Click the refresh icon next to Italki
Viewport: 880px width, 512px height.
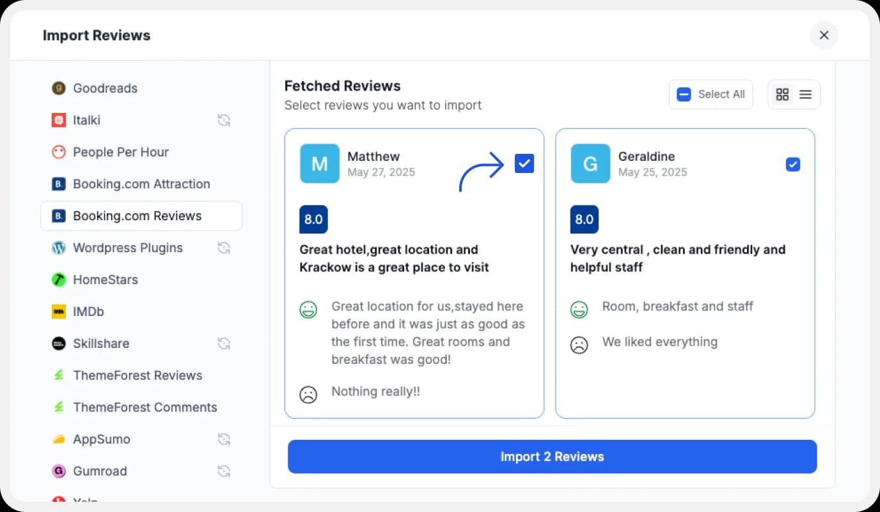(224, 120)
